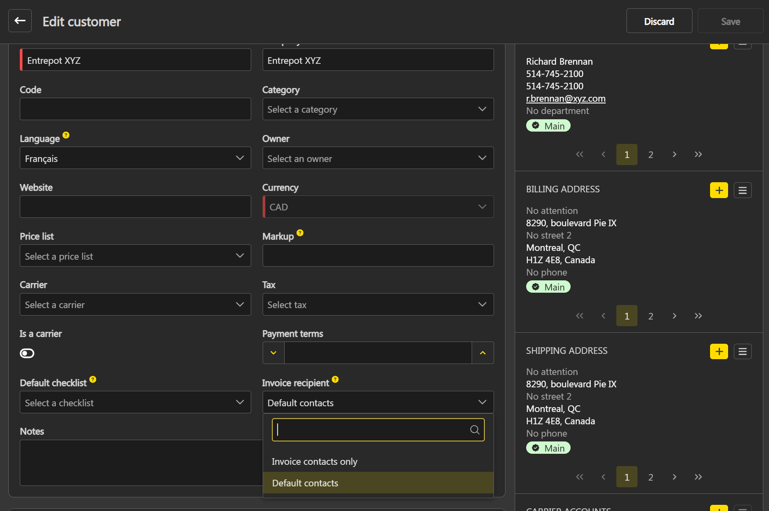Go to the previous contacts page
This screenshot has height=511, width=769.
[x=604, y=154]
